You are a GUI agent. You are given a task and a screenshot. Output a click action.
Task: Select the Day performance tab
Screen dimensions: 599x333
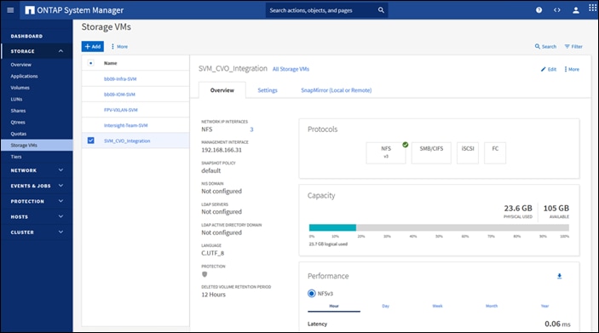coord(385,306)
